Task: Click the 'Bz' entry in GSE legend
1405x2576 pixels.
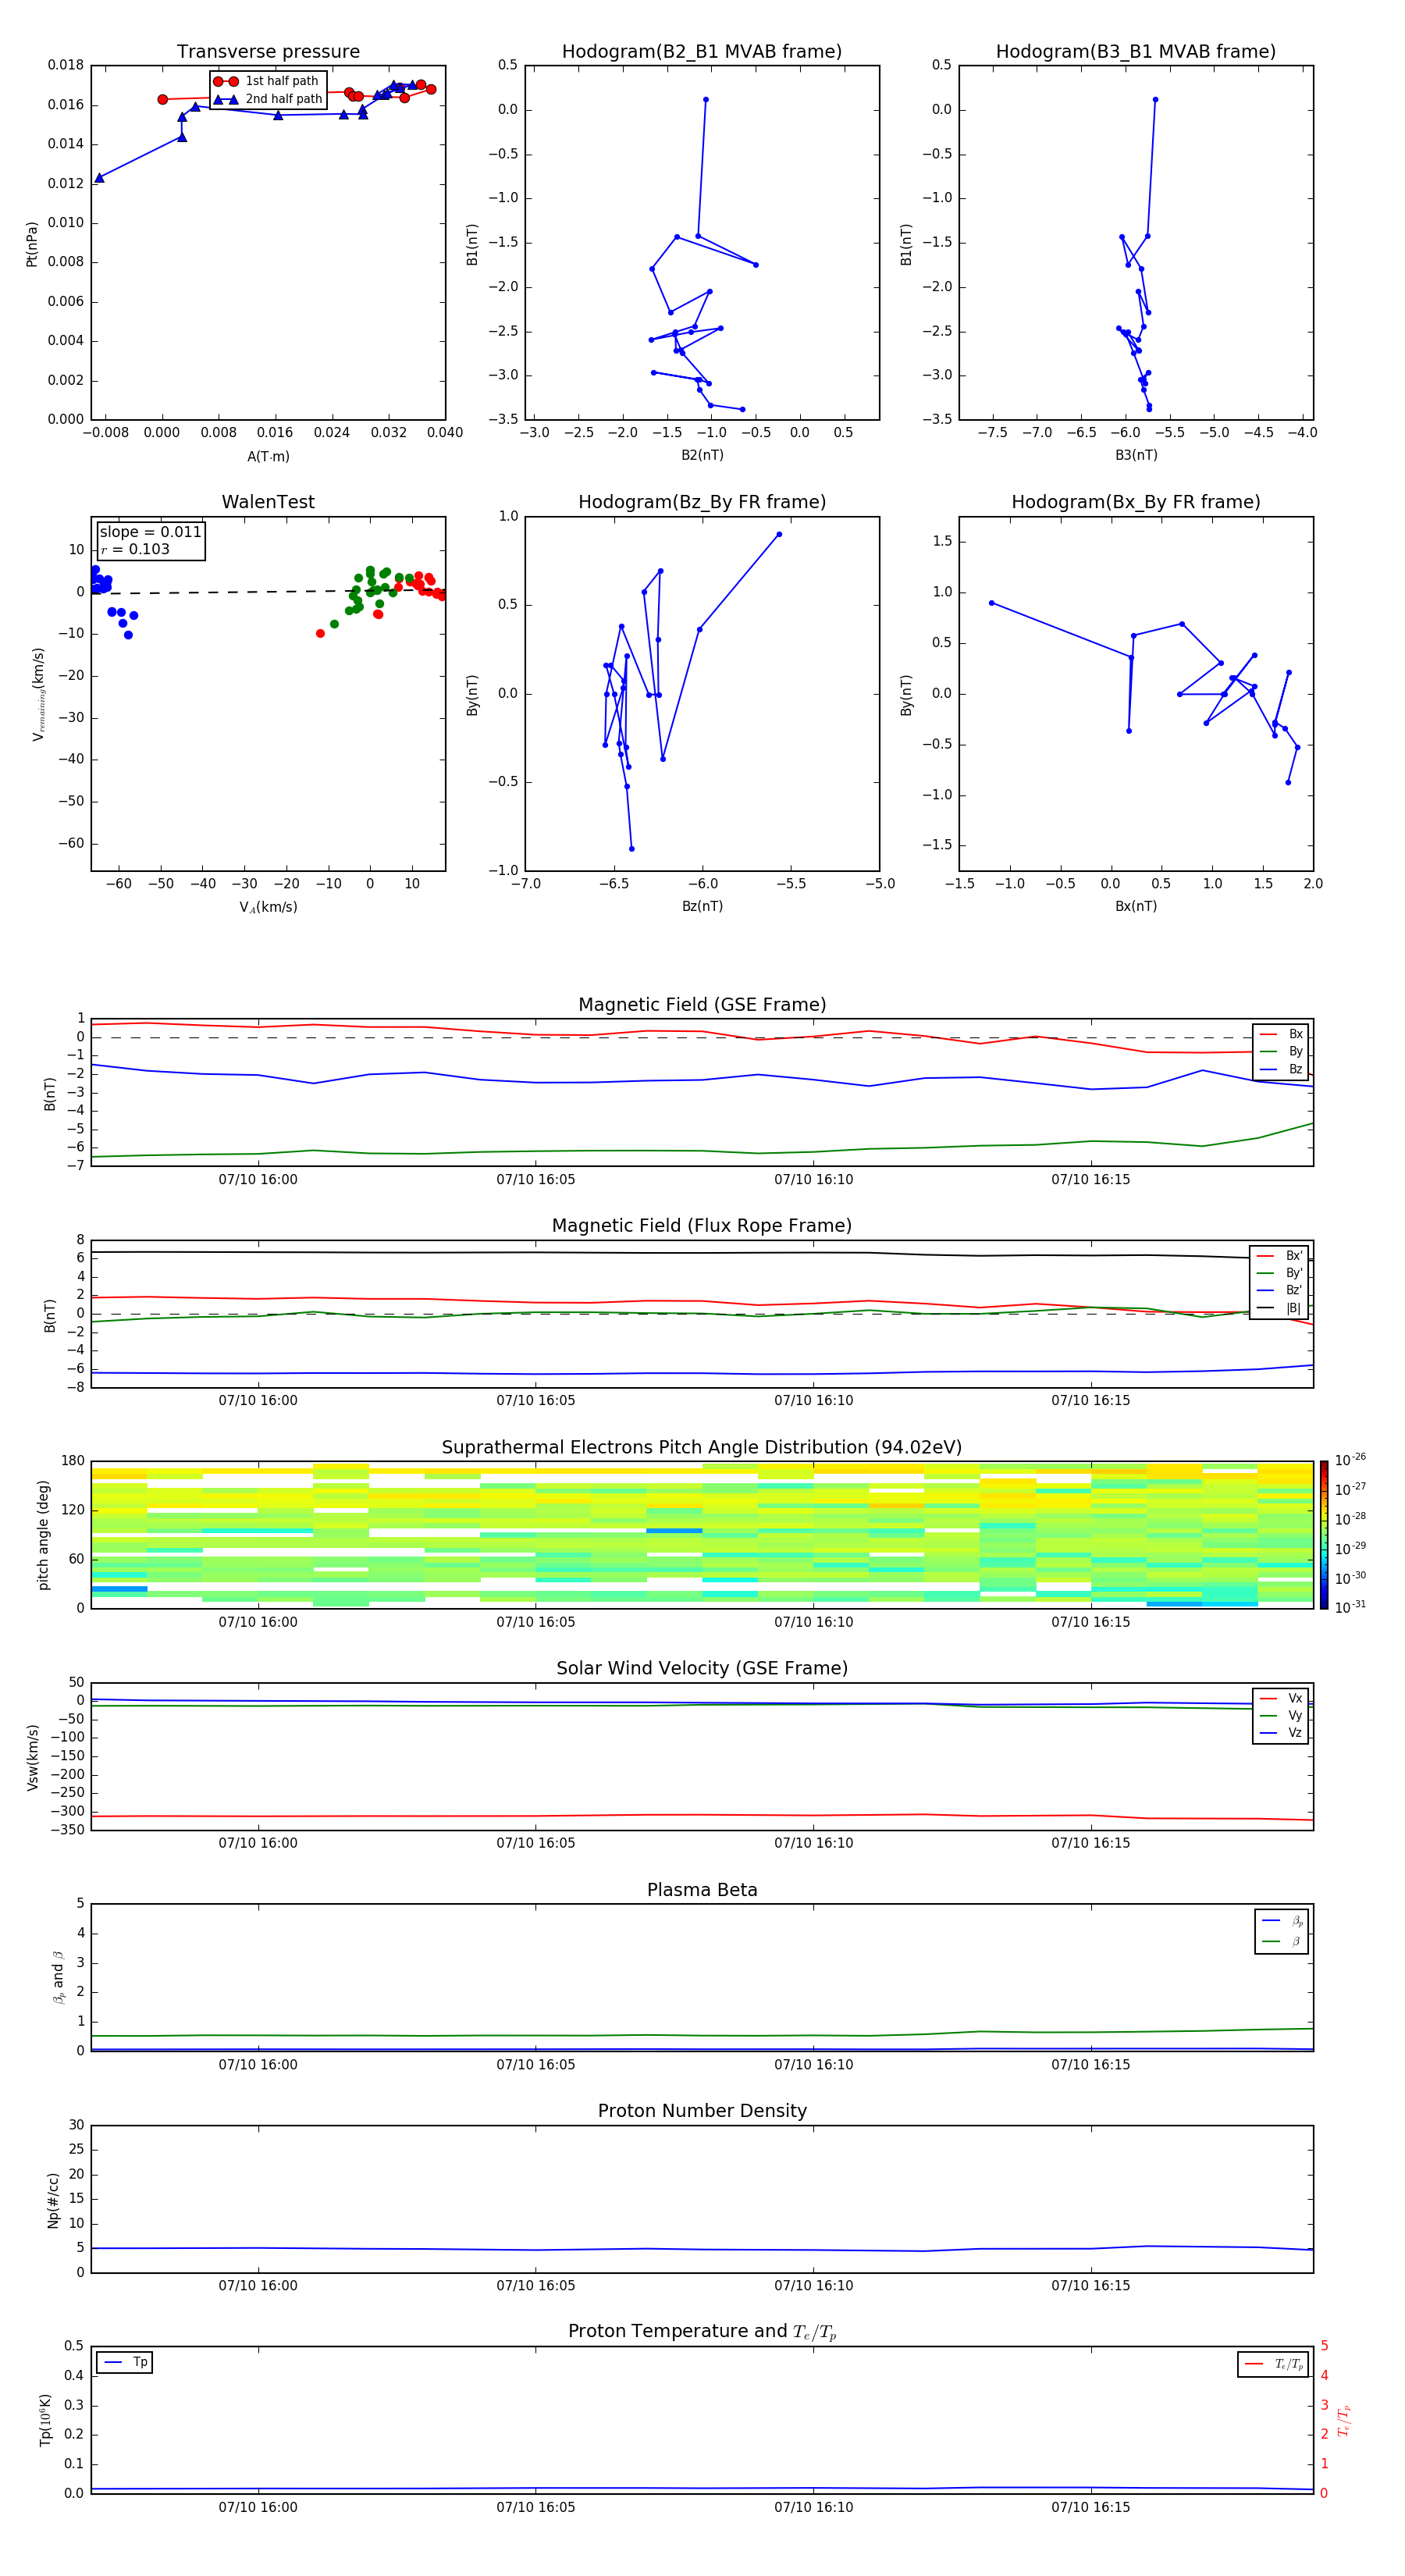Action: click(1281, 1069)
